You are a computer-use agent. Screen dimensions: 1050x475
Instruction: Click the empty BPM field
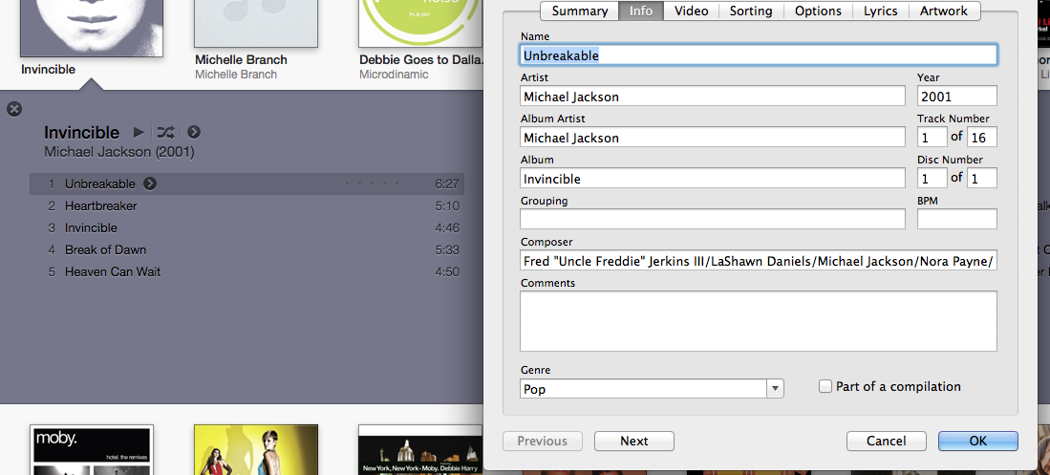click(957, 219)
